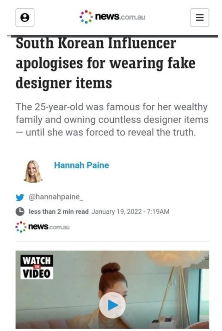Open the @hannahpaine_ Twitter handle
Screen dimensions: 222x331
pyautogui.click(x=56, y=197)
